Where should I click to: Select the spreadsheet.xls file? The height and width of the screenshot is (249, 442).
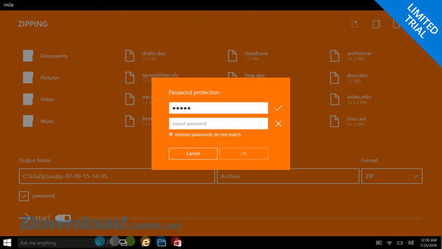(152, 77)
